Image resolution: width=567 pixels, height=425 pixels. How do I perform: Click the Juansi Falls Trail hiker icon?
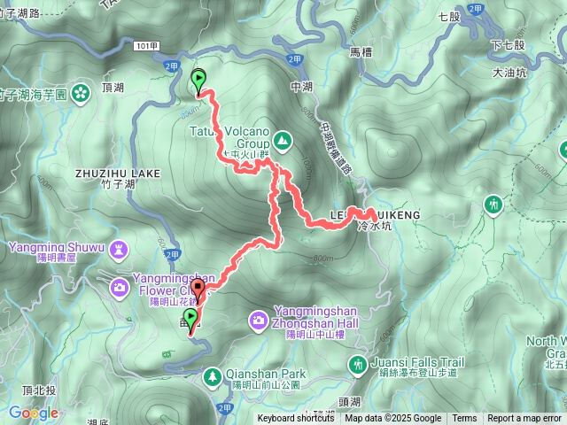tap(358, 366)
